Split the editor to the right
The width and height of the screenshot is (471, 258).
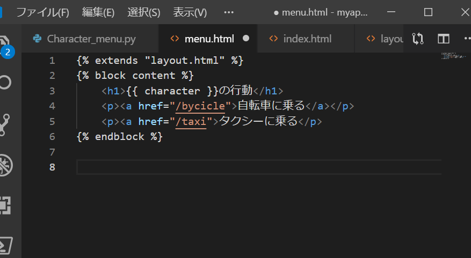(444, 39)
